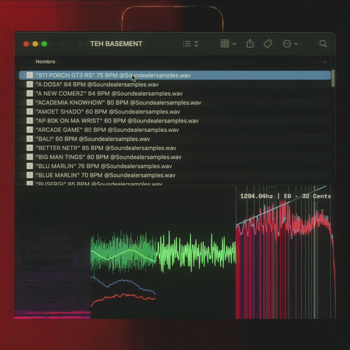
Task: Click the file icon beside "A DOSA"
Action: click(30, 84)
